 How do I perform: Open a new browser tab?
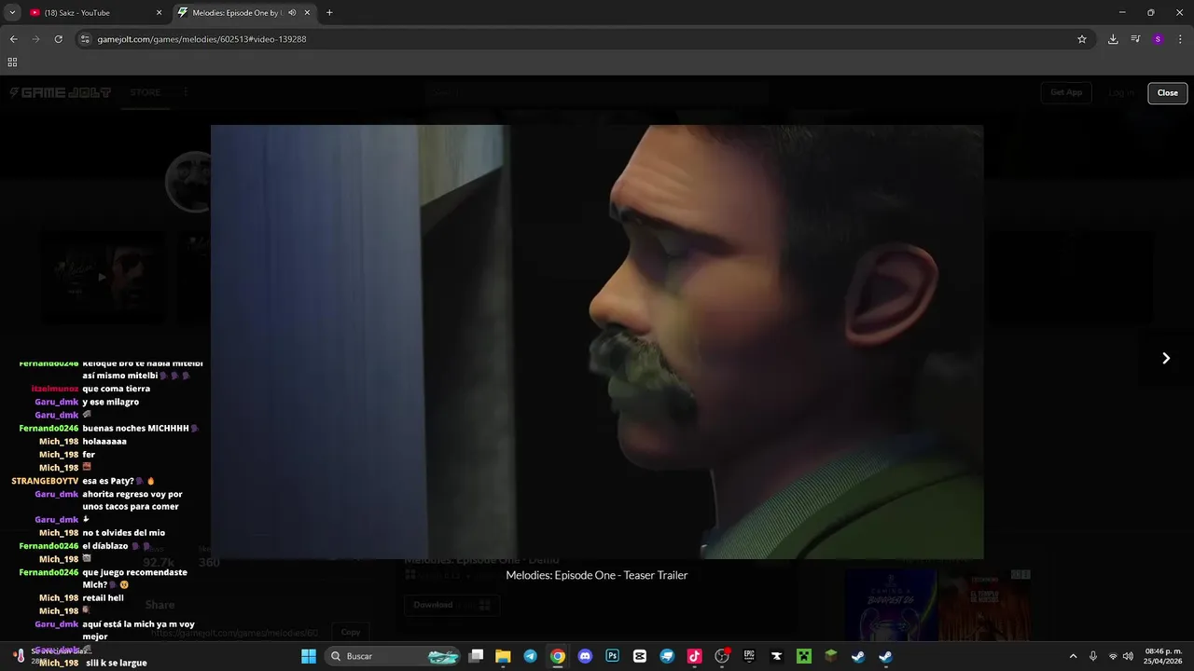(x=329, y=13)
